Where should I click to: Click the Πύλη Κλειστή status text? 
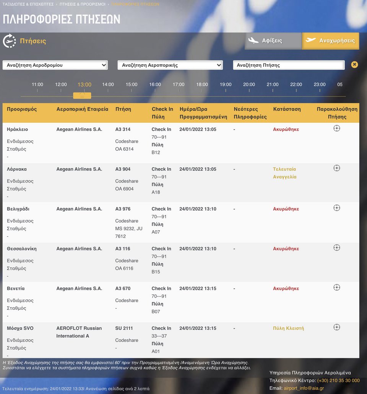click(x=288, y=328)
